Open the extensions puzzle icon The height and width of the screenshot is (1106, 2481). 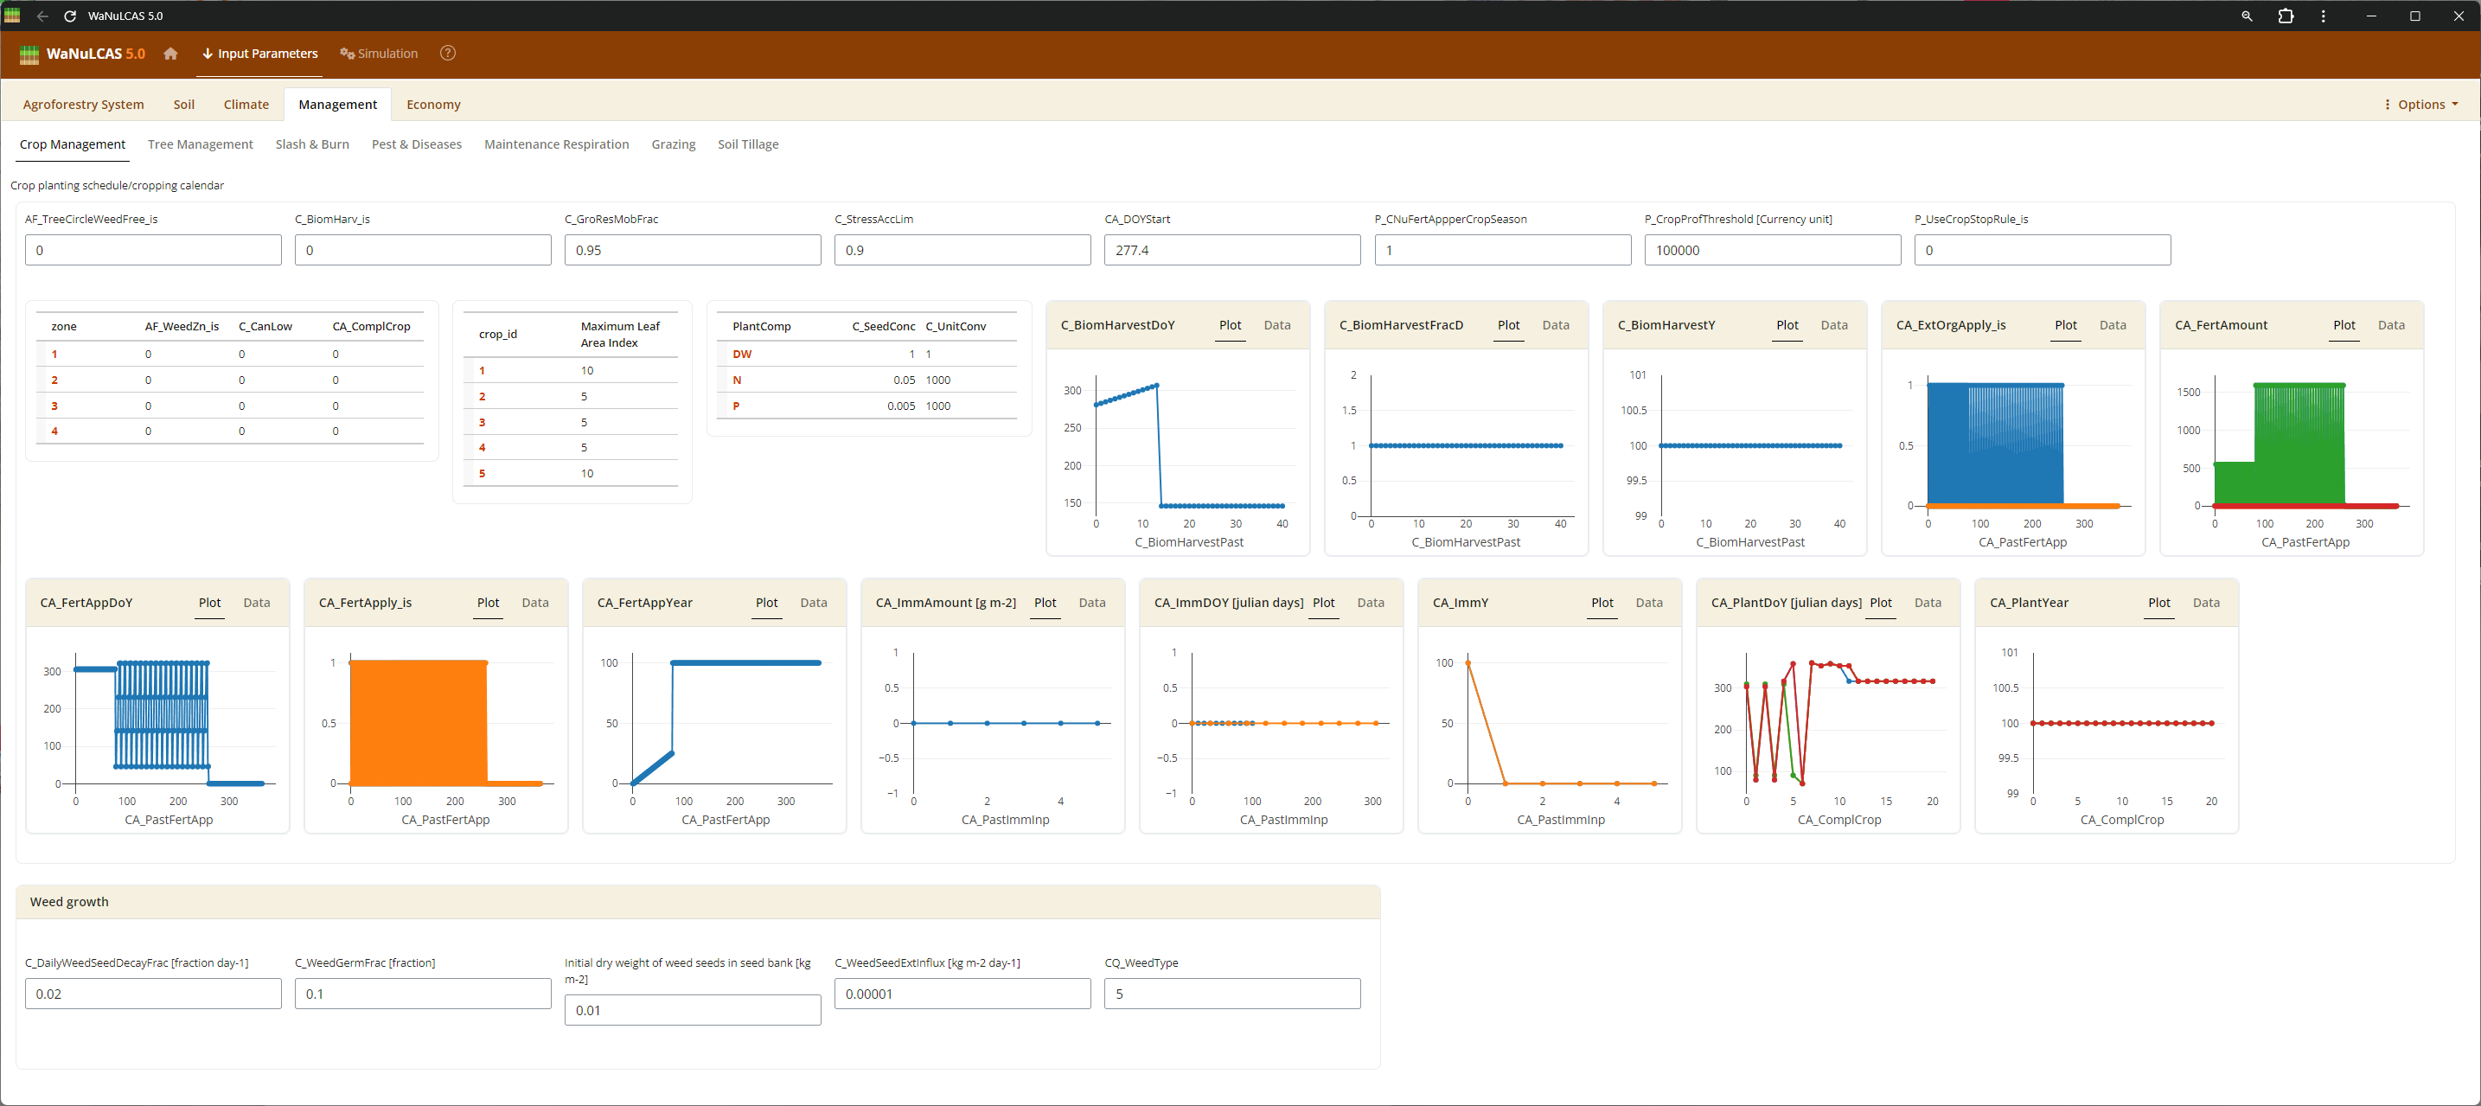2285,16
